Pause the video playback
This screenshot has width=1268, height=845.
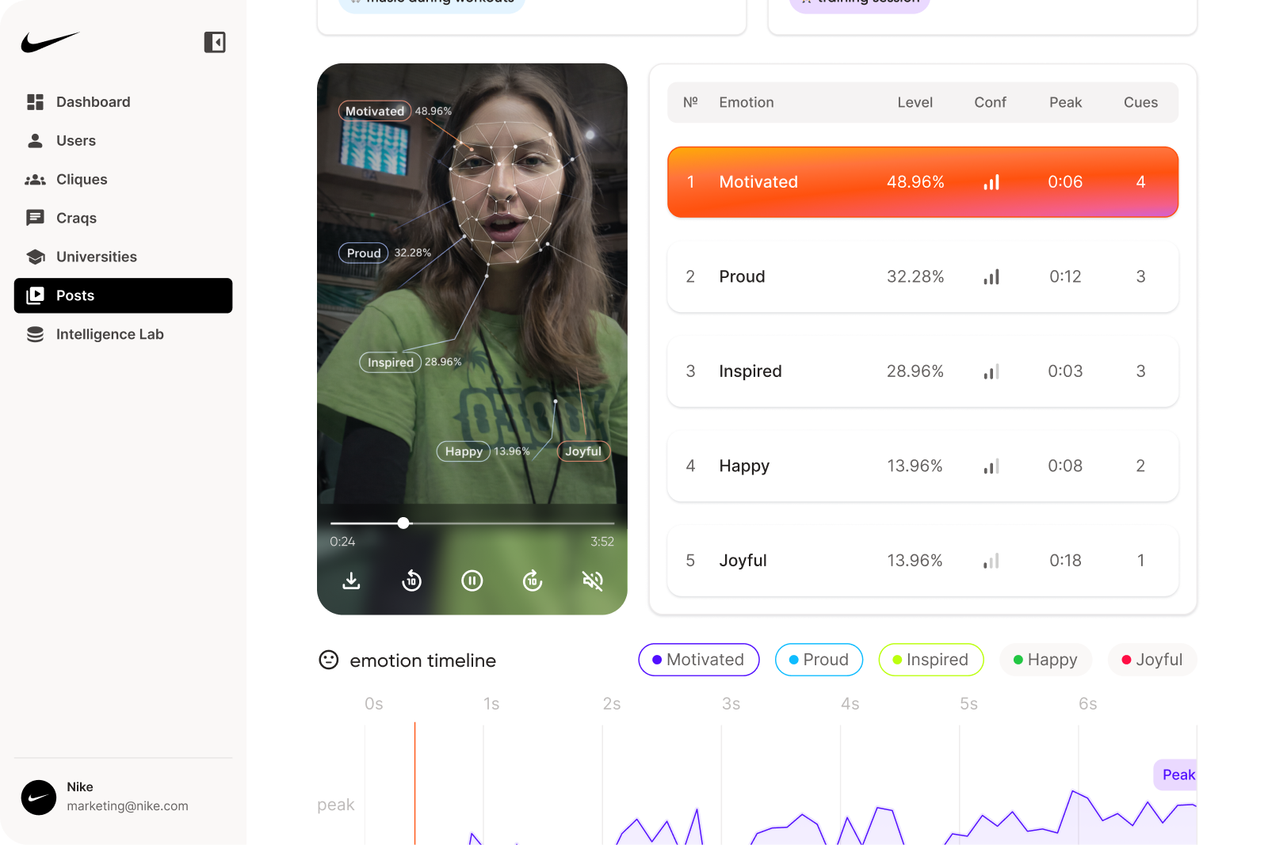click(x=472, y=581)
